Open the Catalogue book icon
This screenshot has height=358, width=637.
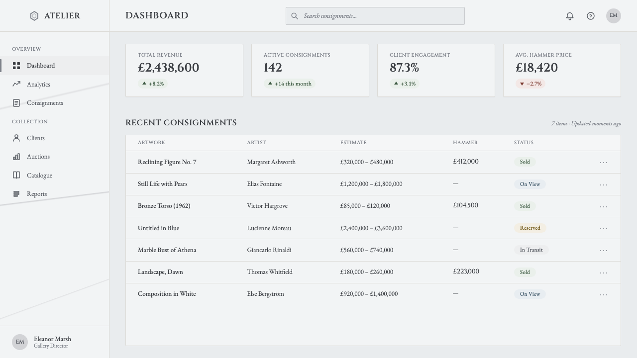(x=16, y=175)
